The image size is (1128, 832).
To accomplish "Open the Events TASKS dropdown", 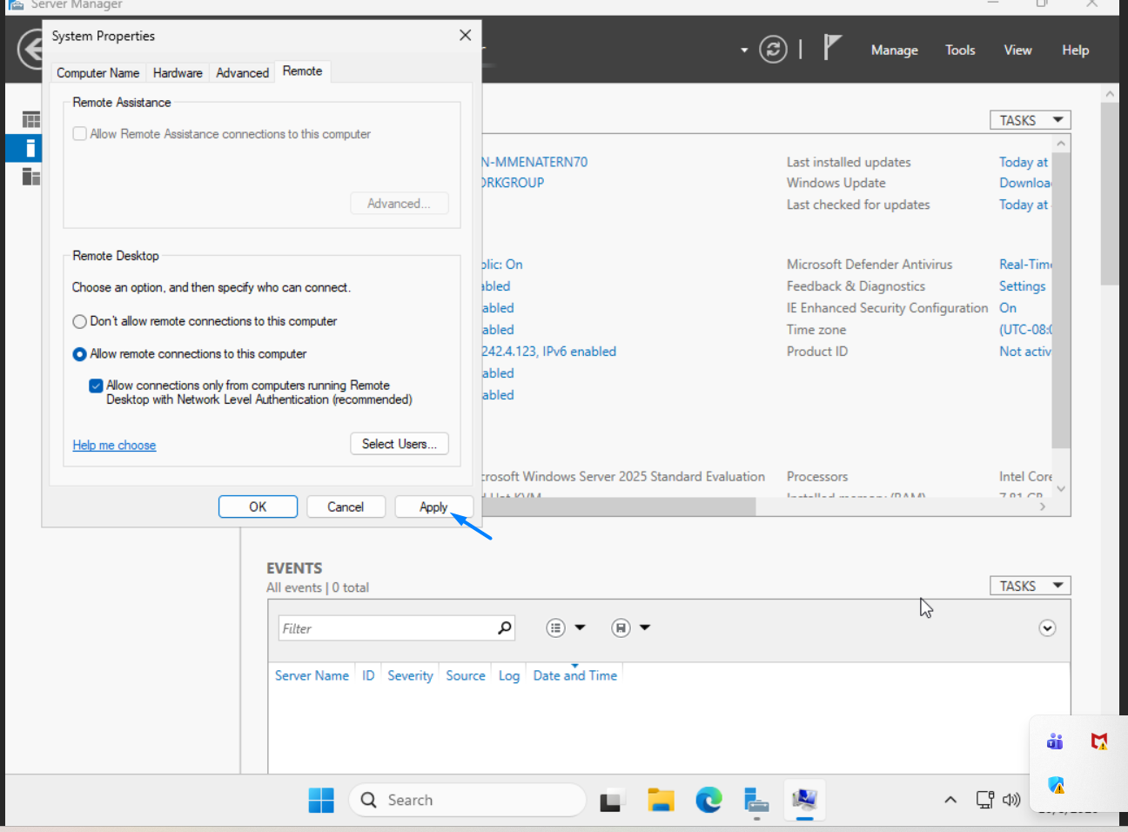I will click(1030, 586).
